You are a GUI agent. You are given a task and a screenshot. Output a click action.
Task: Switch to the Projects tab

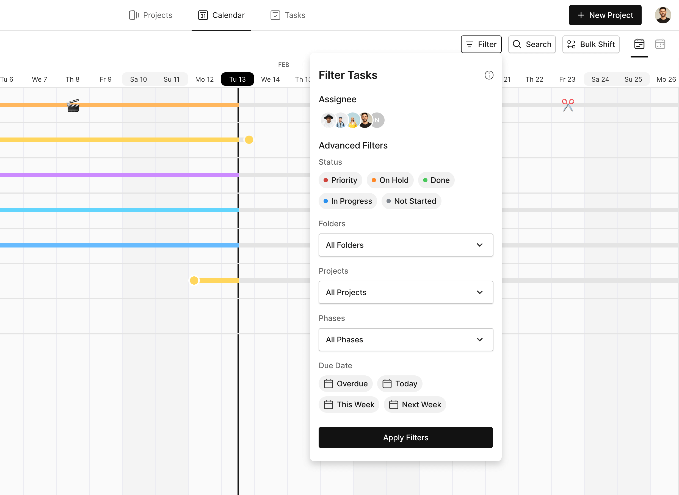point(151,15)
